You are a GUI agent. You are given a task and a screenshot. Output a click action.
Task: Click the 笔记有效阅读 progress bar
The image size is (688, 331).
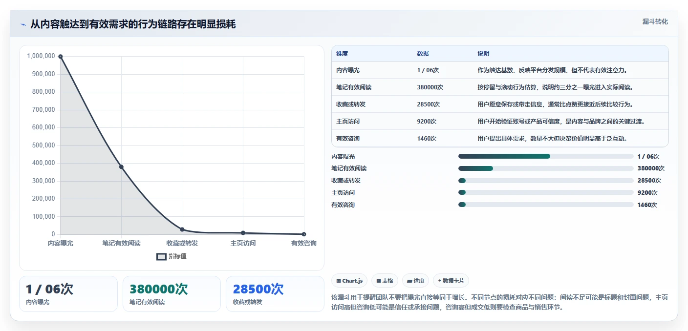[546, 168]
